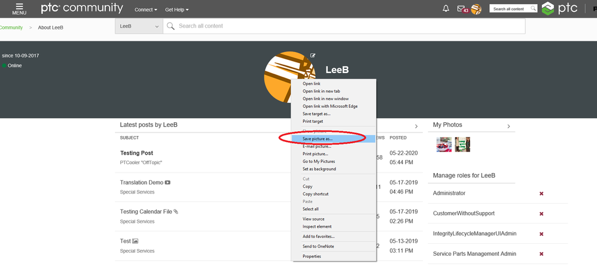597x266 pixels.
Task: Delete the Service Parts Management Admin role
Action: pyautogui.click(x=541, y=255)
